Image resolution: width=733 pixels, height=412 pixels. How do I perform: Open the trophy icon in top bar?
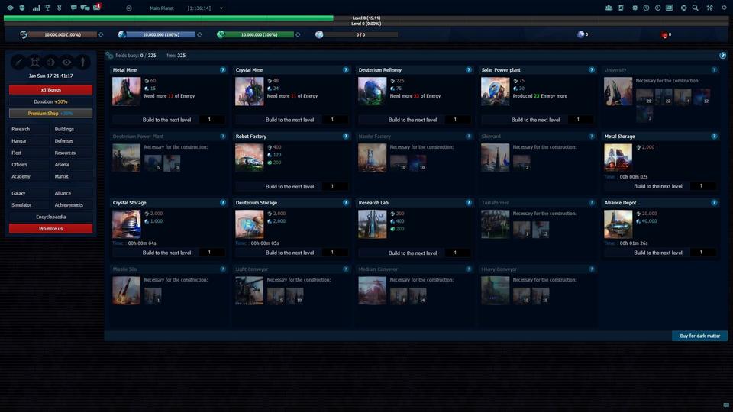coord(47,8)
